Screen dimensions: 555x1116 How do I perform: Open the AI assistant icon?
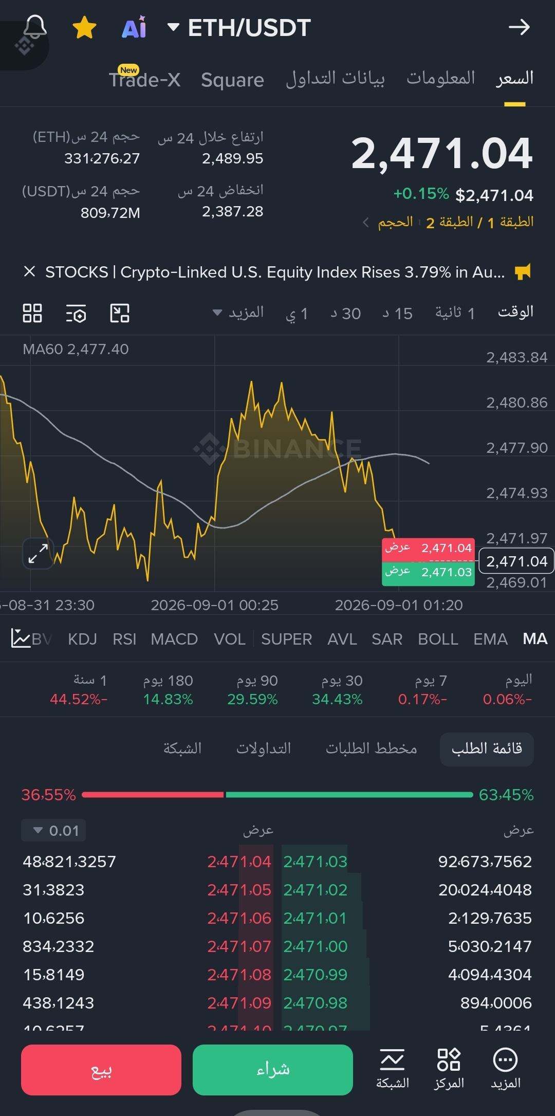134,28
